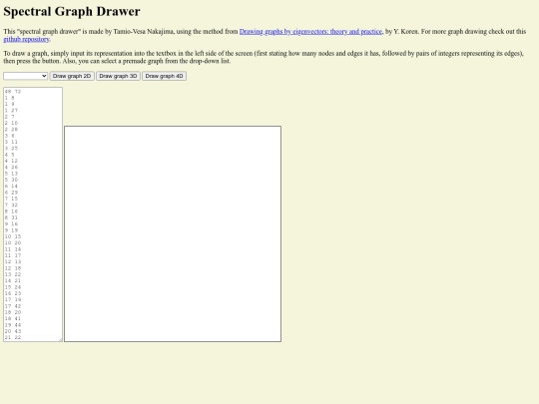Click the '17 42' edge line
This screenshot has width=539, height=404.
coord(13,306)
